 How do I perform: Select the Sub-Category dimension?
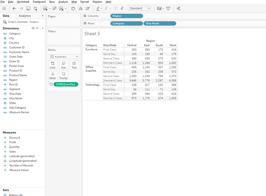click(18, 108)
